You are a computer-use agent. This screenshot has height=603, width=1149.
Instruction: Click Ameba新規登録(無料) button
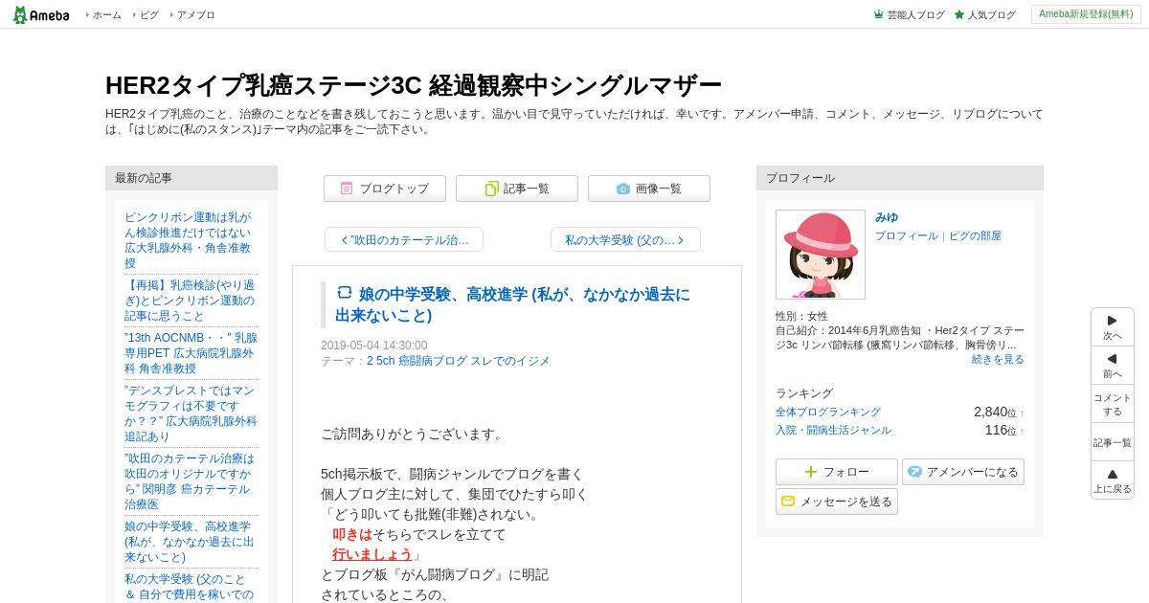[x=1086, y=14]
